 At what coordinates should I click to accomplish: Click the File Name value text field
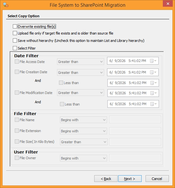pyautogui.click(x=135, y=120)
